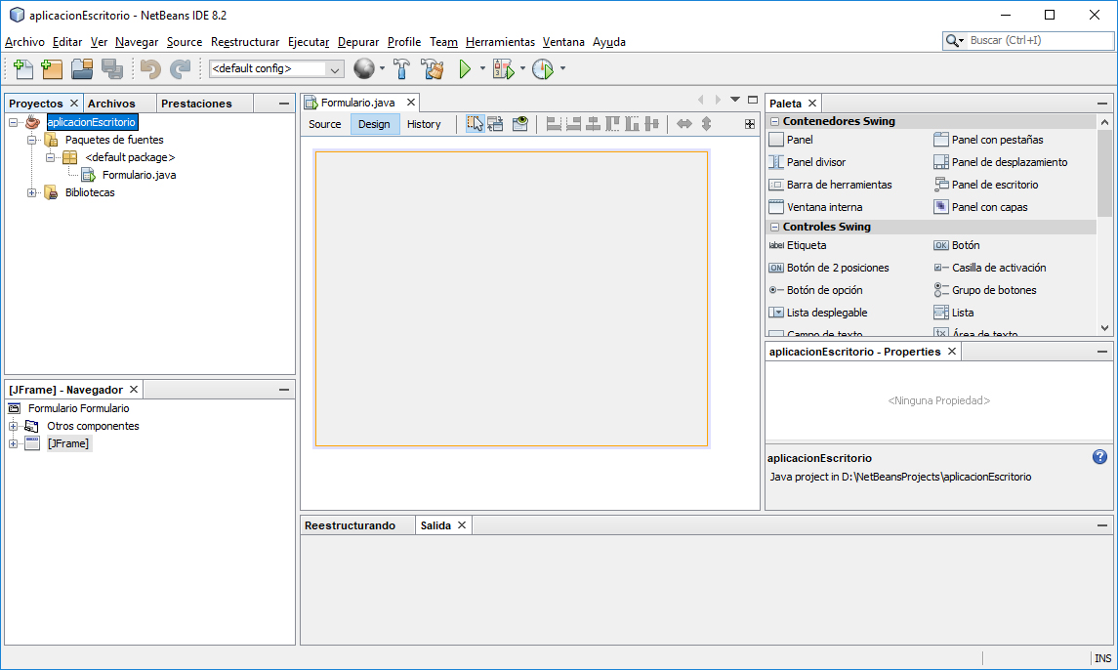Click the center vertically alignment icon
The height and width of the screenshot is (670, 1118).
(651, 123)
